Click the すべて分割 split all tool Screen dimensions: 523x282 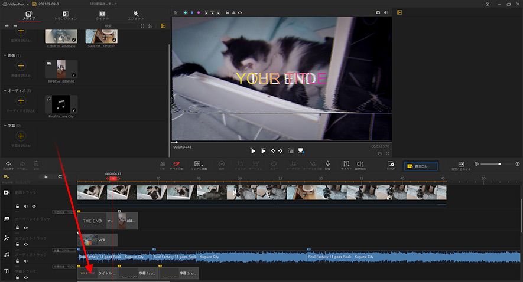[x=177, y=164]
